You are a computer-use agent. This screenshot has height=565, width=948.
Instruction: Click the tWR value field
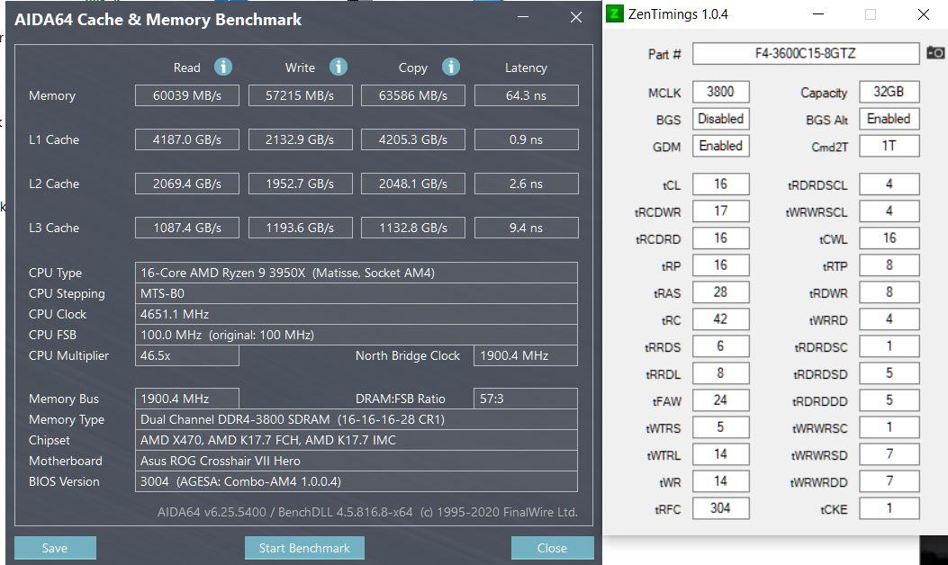(x=720, y=481)
